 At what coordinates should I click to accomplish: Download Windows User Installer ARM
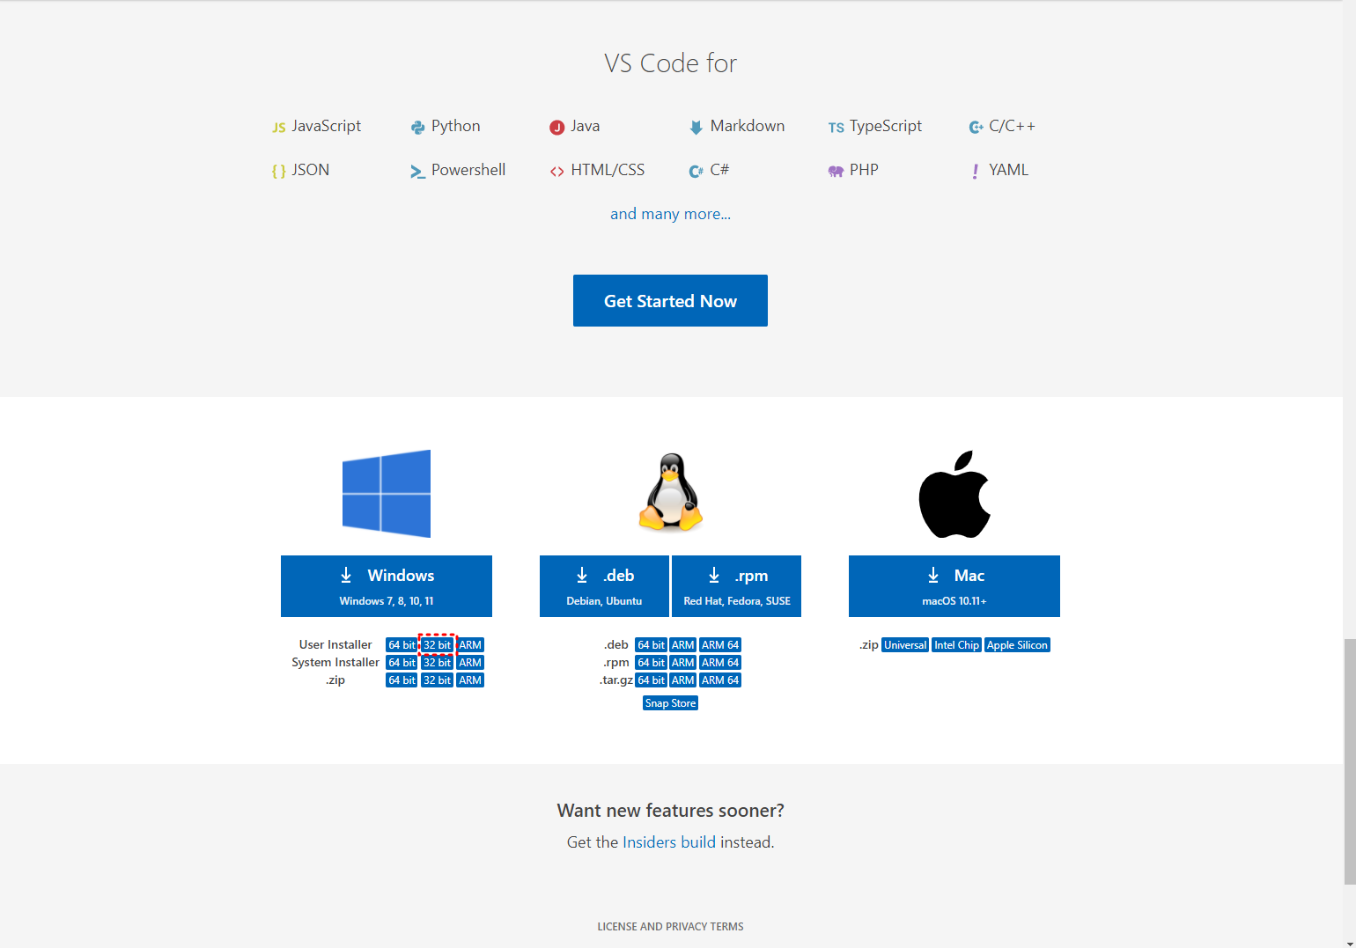[470, 645]
